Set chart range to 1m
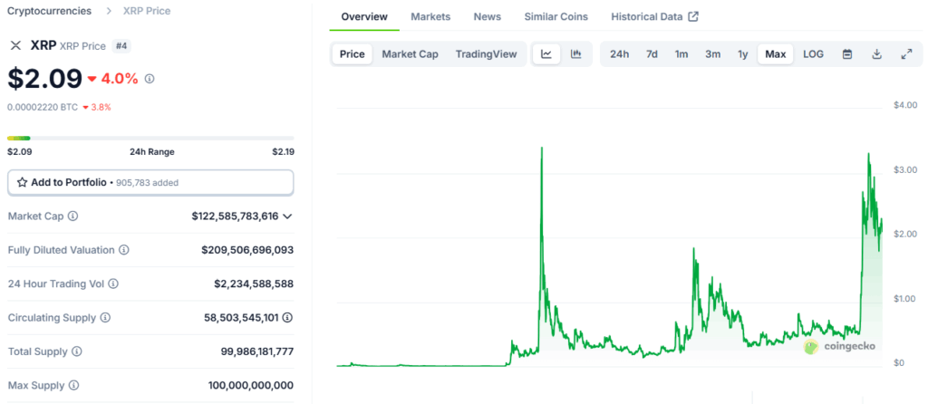 pos(681,54)
